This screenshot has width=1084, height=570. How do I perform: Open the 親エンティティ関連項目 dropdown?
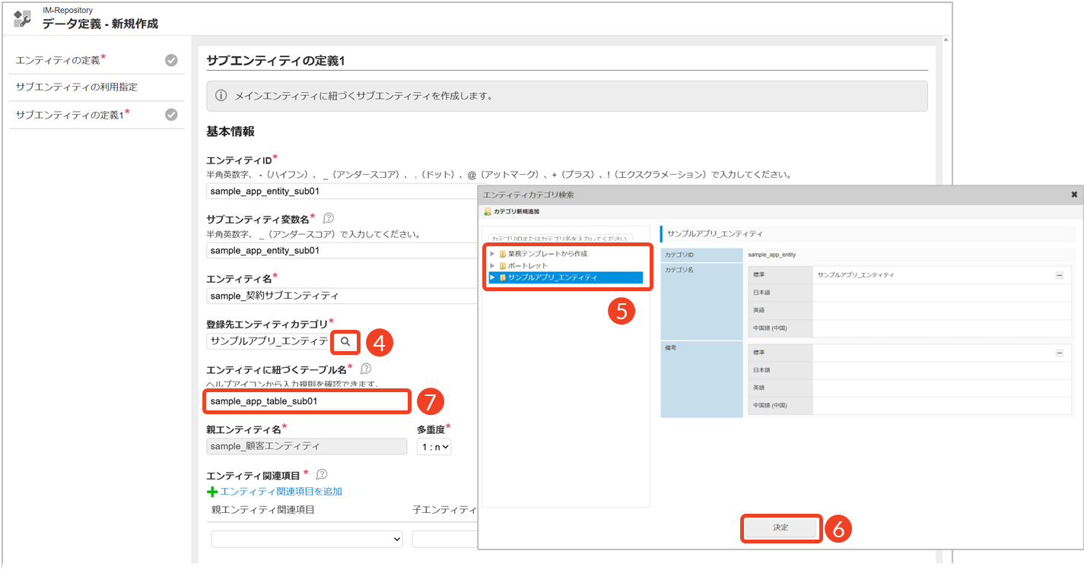[307, 539]
